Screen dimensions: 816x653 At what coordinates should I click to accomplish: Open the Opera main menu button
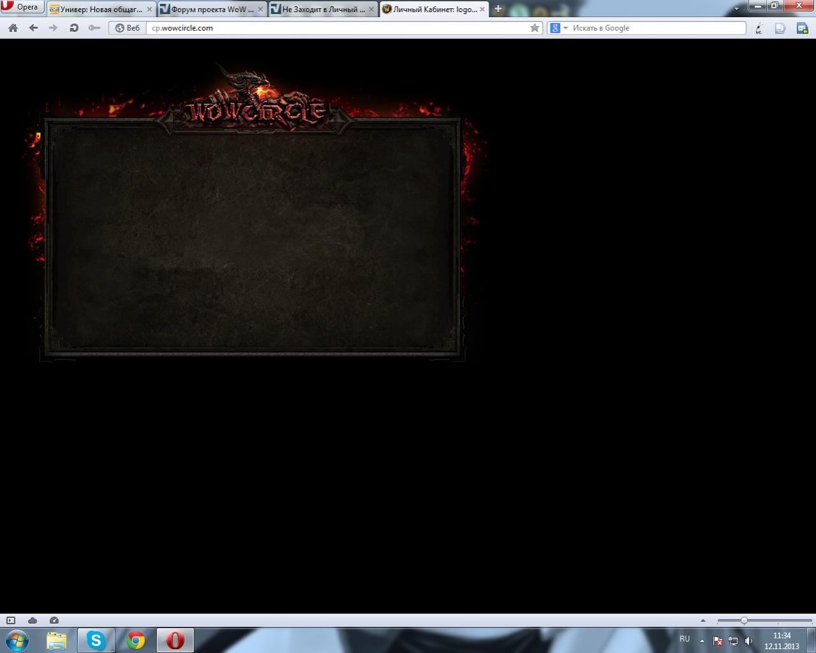pos(22,7)
